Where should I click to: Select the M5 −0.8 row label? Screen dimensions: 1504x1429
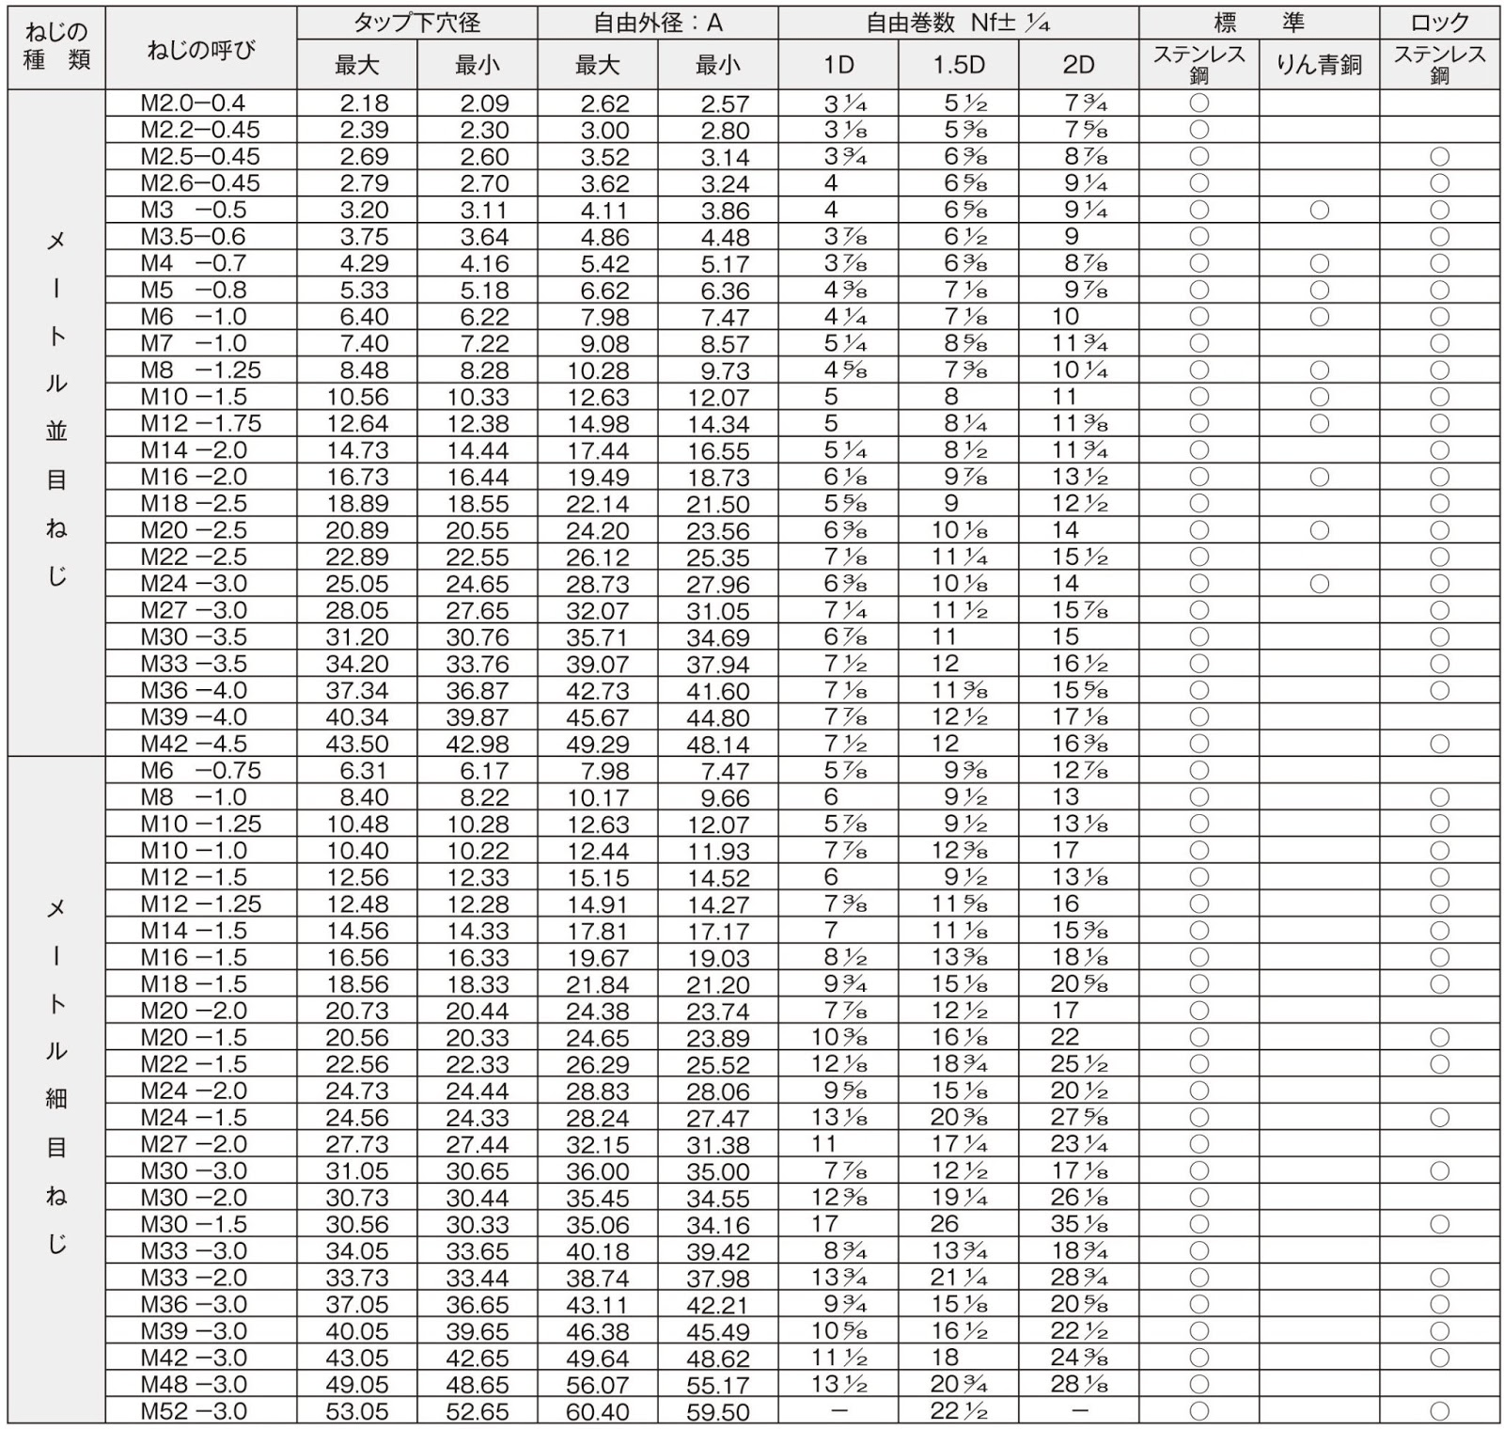[x=193, y=291]
